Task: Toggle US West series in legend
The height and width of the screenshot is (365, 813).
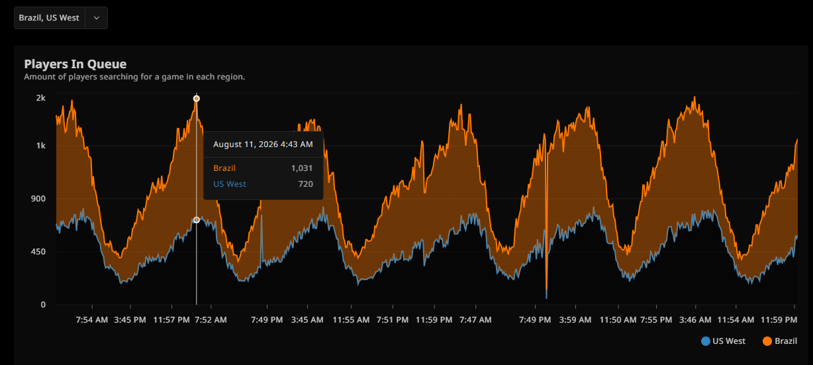Action: (x=723, y=341)
